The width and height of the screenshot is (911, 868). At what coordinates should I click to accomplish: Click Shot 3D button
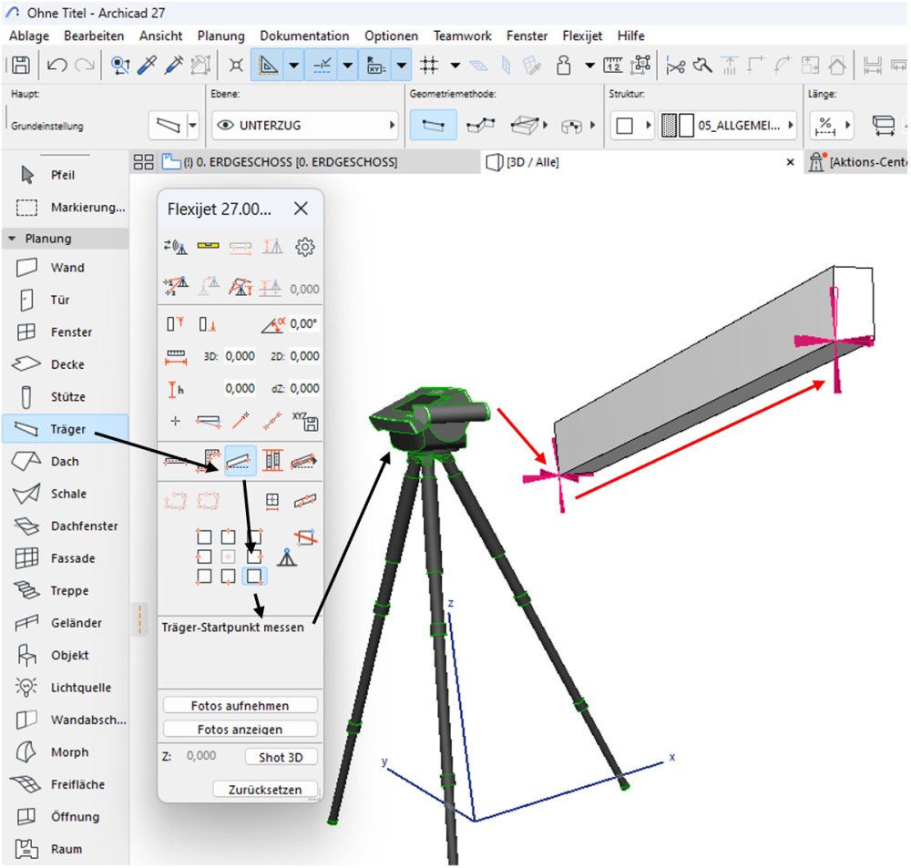(281, 757)
